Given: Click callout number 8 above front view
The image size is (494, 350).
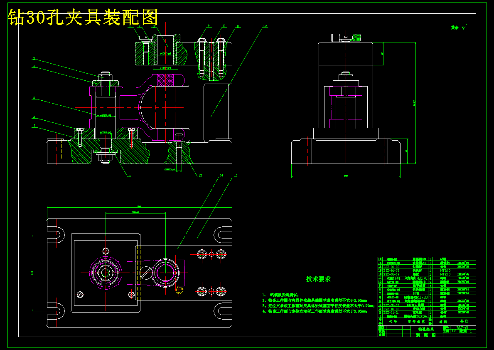Looking at the screenshot, I should (153, 26).
